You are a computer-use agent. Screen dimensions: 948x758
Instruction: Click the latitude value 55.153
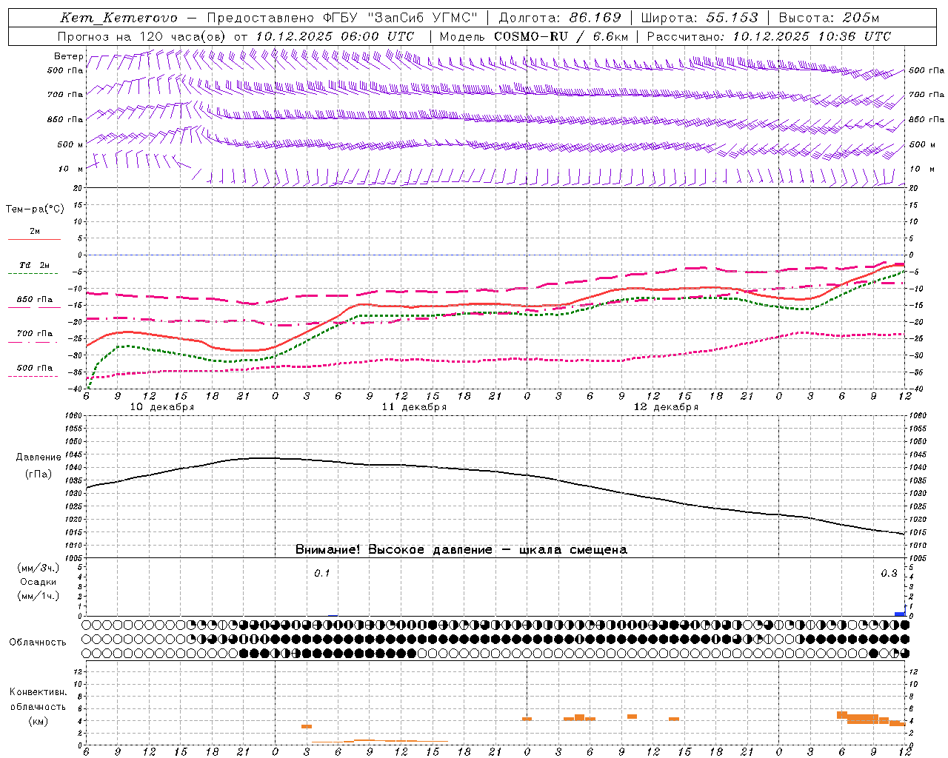[732, 18]
